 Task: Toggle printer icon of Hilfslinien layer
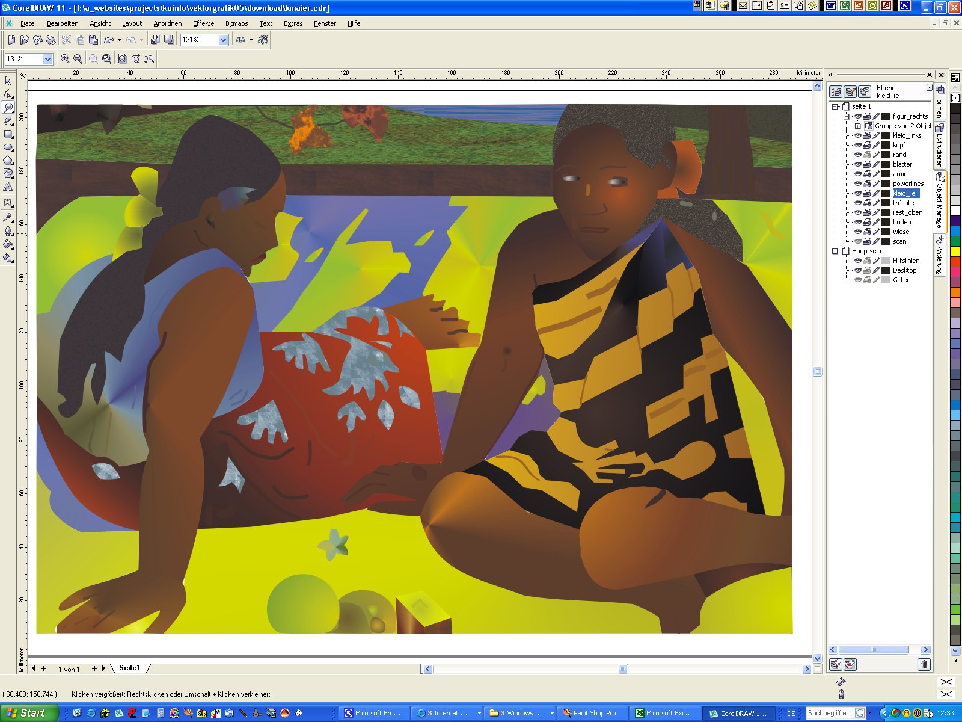(x=867, y=261)
